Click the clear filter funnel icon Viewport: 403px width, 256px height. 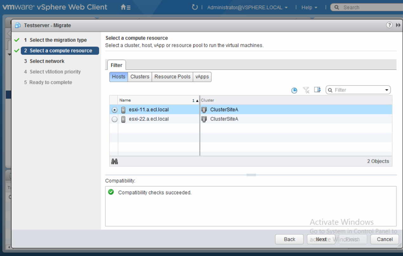(x=306, y=90)
